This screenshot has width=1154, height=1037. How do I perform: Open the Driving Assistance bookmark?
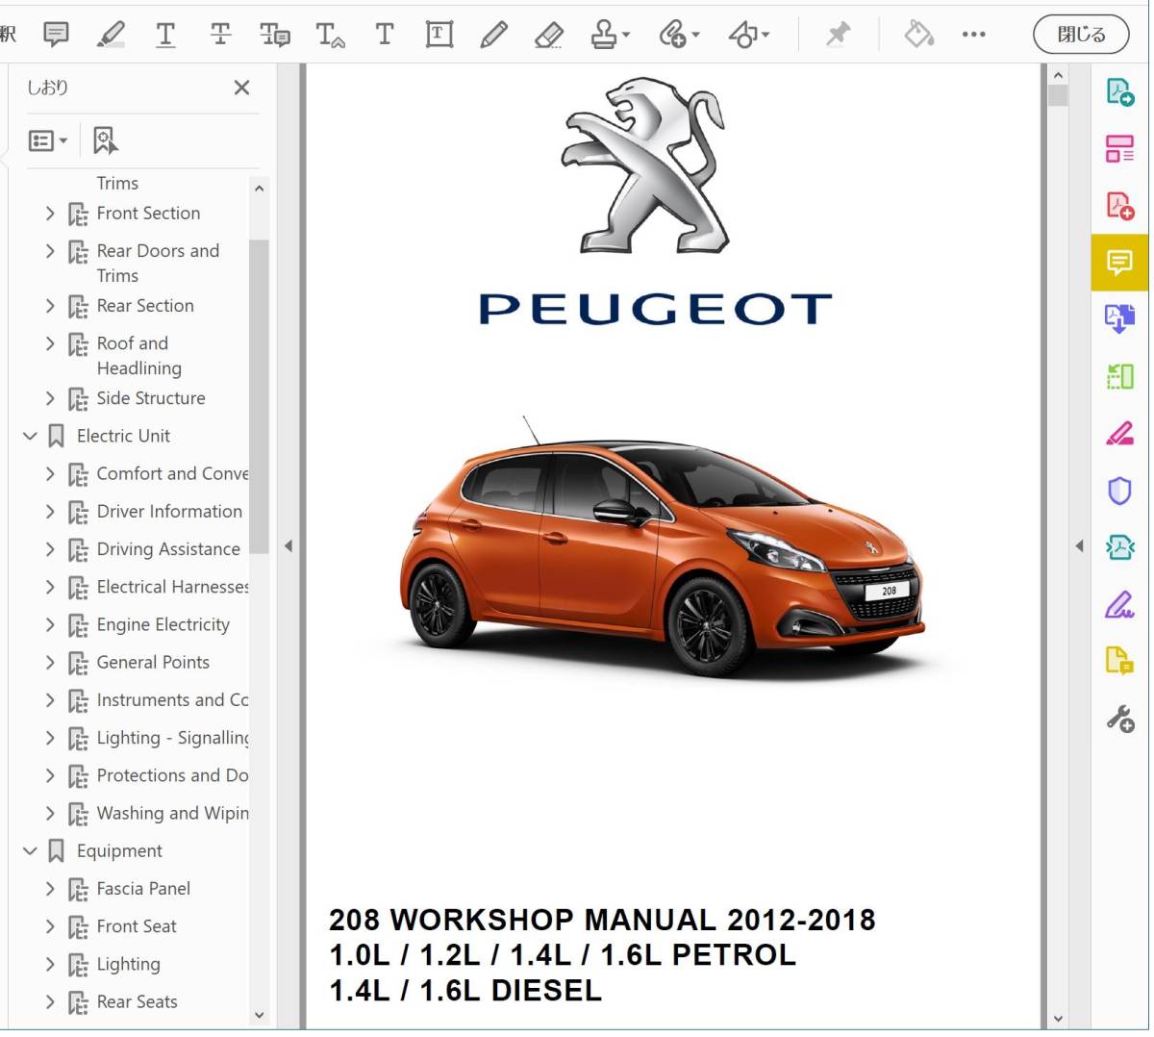(x=168, y=549)
